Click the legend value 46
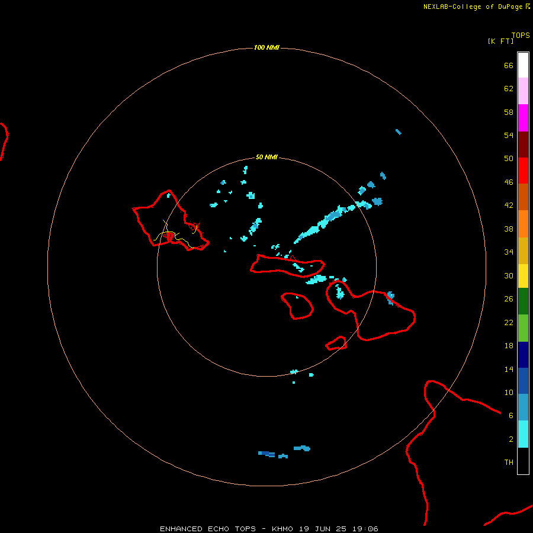The image size is (533, 533). click(x=509, y=182)
